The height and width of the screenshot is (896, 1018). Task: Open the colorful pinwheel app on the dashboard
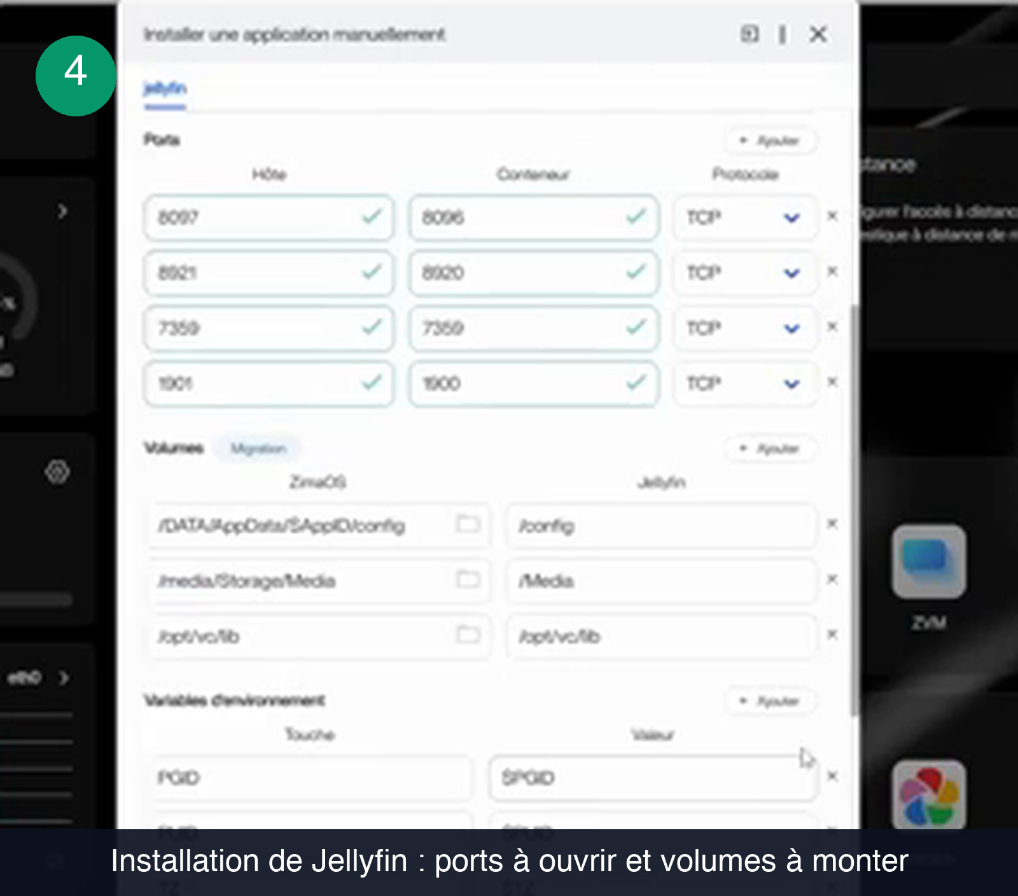tap(929, 796)
